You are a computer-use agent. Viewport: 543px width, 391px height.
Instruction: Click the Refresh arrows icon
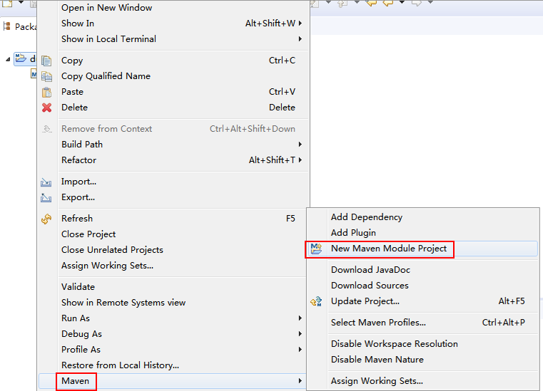[x=46, y=219]
